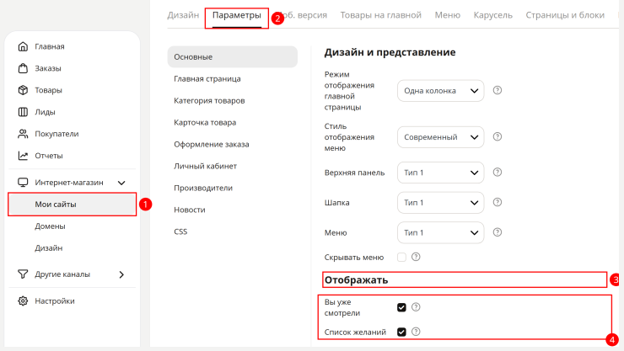Open help icon next to Шапка
Screen dimensions: 624x351
point(497,202)
